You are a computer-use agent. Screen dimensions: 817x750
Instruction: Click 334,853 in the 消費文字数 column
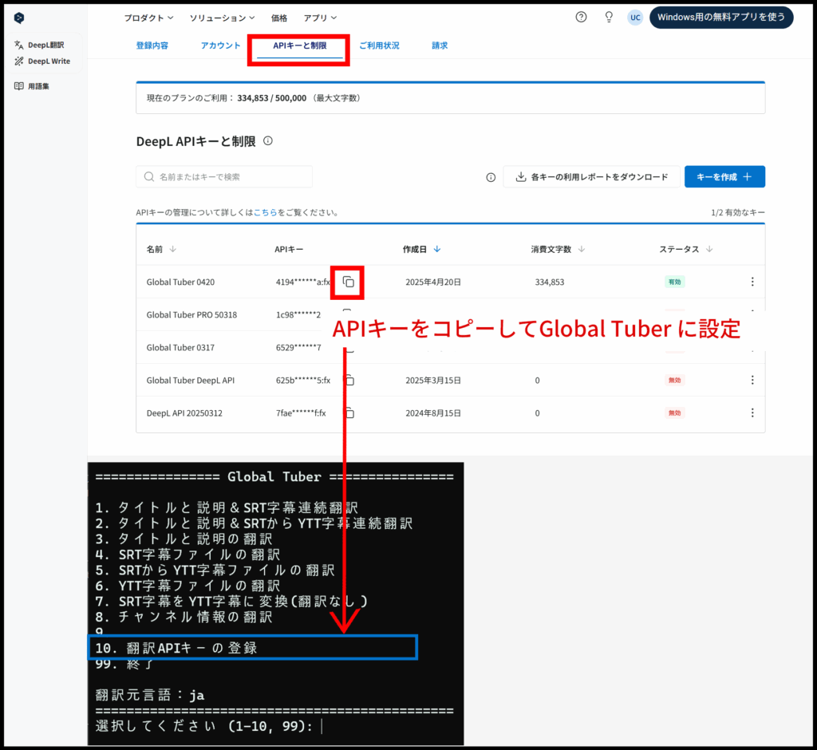click(549, 282)
